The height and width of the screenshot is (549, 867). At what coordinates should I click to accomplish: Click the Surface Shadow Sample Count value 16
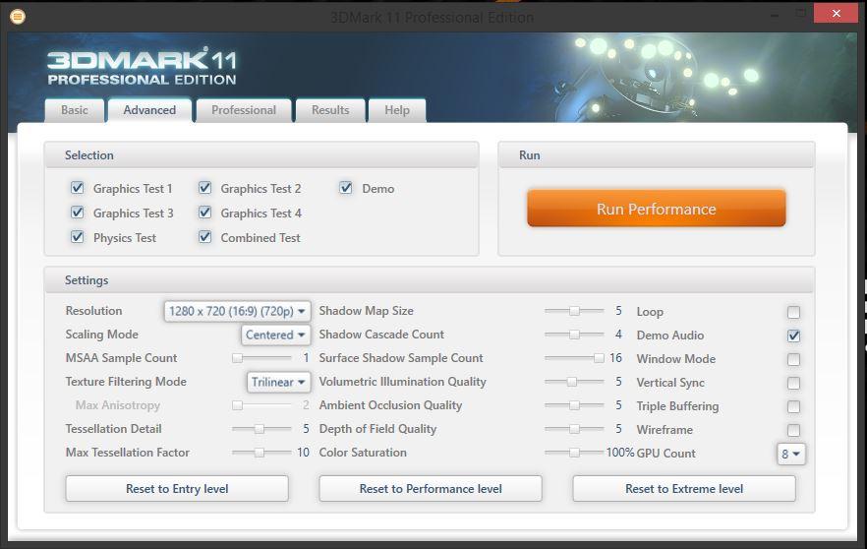(615, 358)
